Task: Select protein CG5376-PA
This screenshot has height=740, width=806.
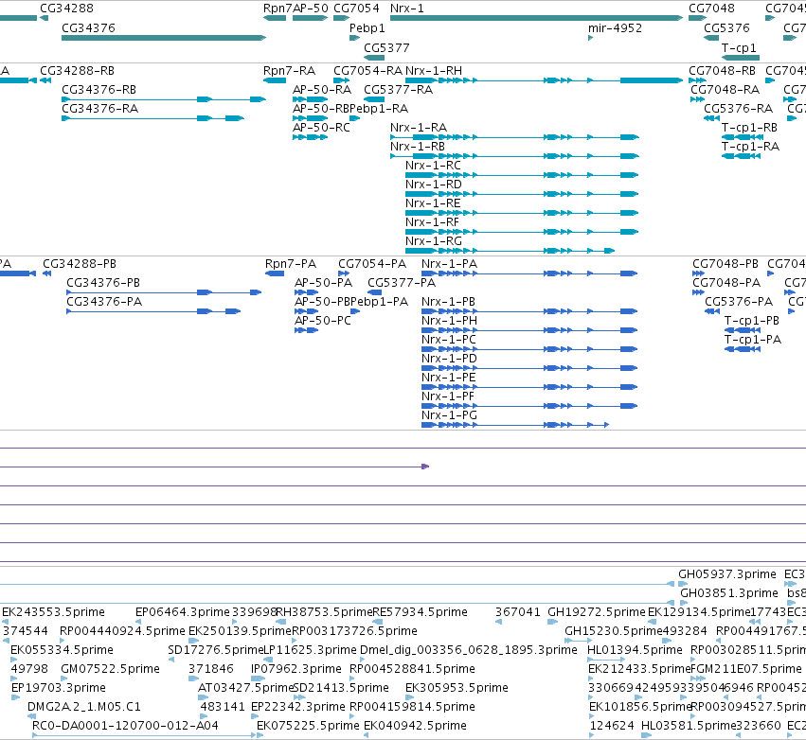Action: click(x=739, y=302)
